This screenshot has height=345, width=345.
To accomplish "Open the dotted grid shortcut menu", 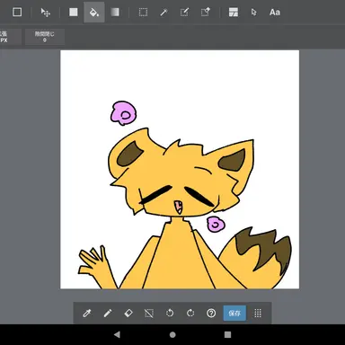I will [x=258, y=314].
